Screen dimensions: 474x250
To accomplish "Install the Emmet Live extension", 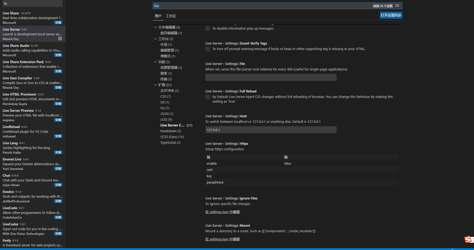I will [x=58, y=169].
